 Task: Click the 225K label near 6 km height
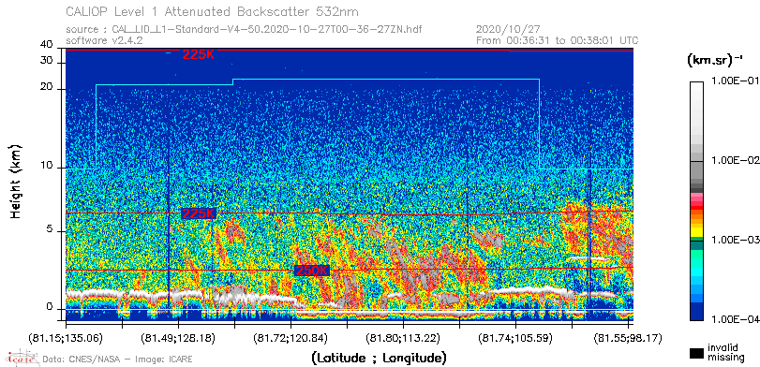point(198,213)
